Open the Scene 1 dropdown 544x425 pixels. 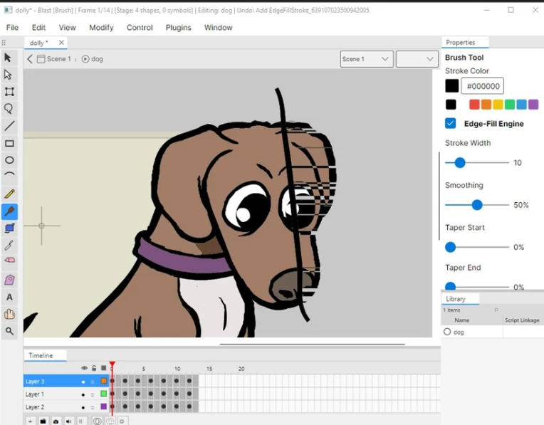point(367,59)
